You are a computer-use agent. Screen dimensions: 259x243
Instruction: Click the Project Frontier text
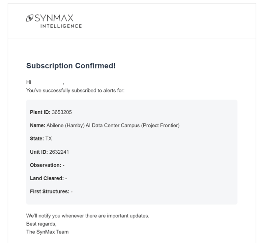pos(160,125)
